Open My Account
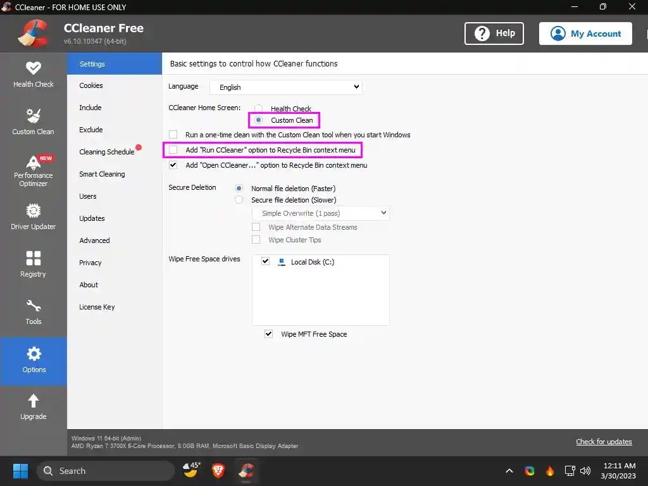This screenshot has height=486, width=648. [x=585, y=34]
